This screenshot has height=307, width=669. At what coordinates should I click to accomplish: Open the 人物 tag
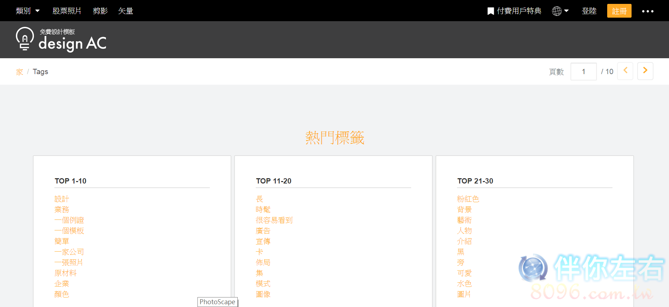(464, 231)
